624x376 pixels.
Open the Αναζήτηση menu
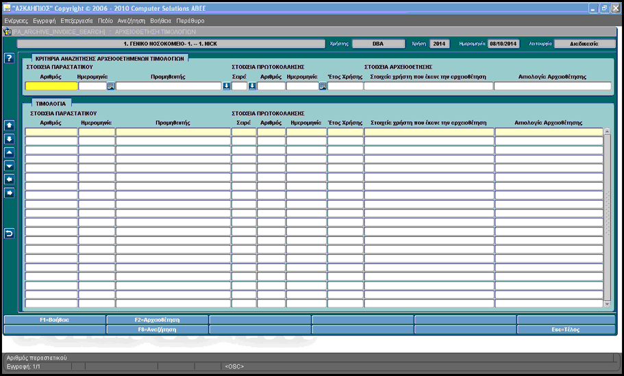coord(132,21)
